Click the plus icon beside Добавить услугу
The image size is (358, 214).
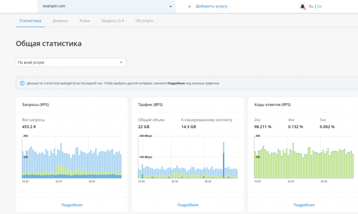(x=189, y=6)
